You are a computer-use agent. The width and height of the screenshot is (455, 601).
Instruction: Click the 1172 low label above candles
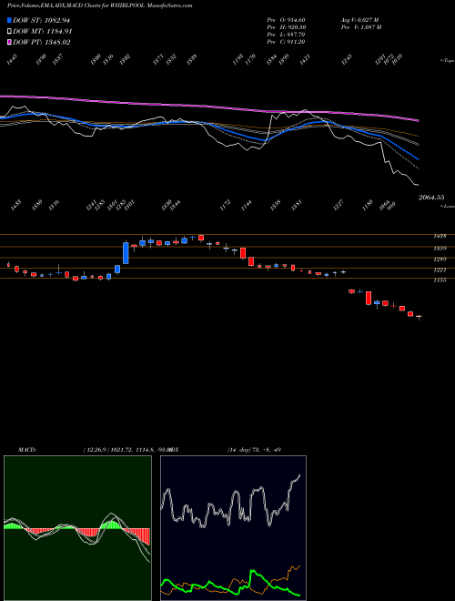(225, 205)
